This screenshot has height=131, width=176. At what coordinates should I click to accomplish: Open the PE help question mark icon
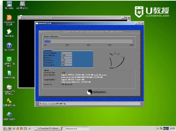pos(9,47)
